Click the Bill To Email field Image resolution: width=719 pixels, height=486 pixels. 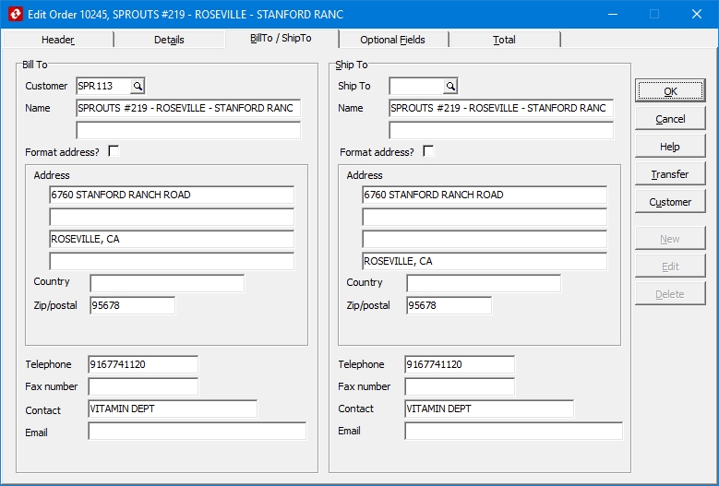198,431
